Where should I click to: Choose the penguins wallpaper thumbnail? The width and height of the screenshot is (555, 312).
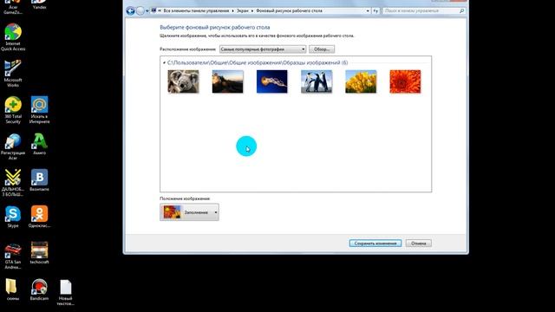(317, 81)
